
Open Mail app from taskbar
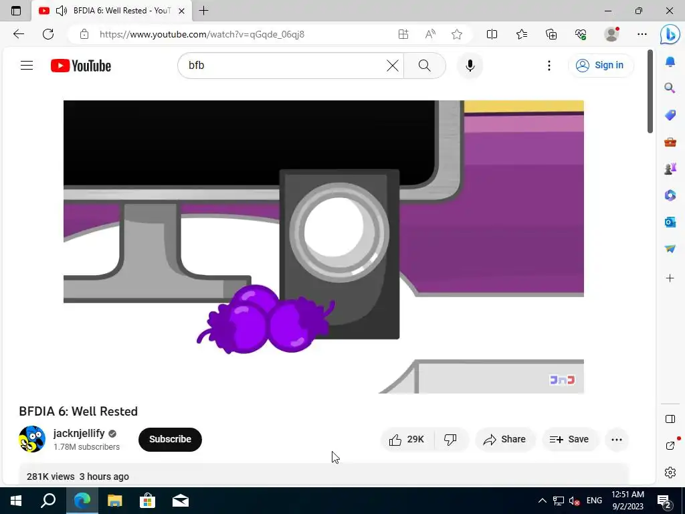point(181,501)
